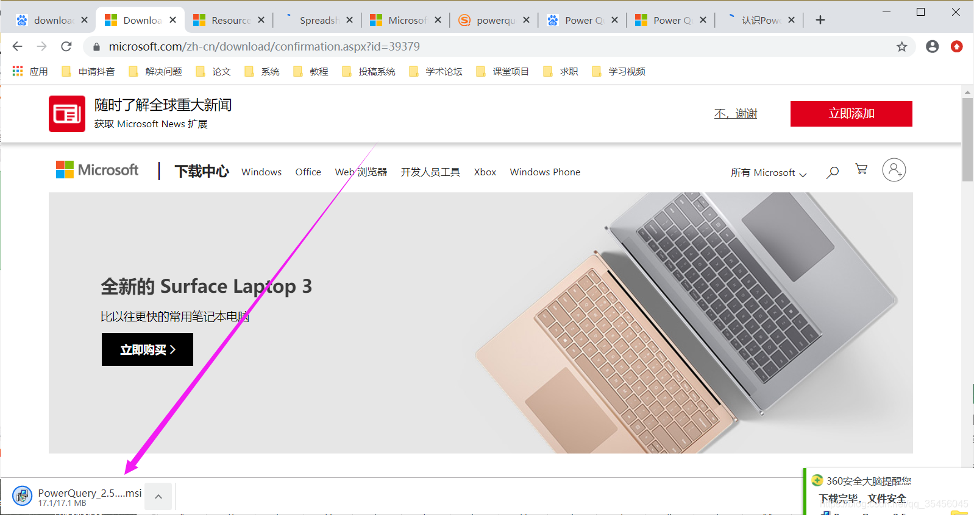Image resolution: width=974 pixels, height=515 pixels.
Task: Click the browser forward arrow
Action: [41, 46]
